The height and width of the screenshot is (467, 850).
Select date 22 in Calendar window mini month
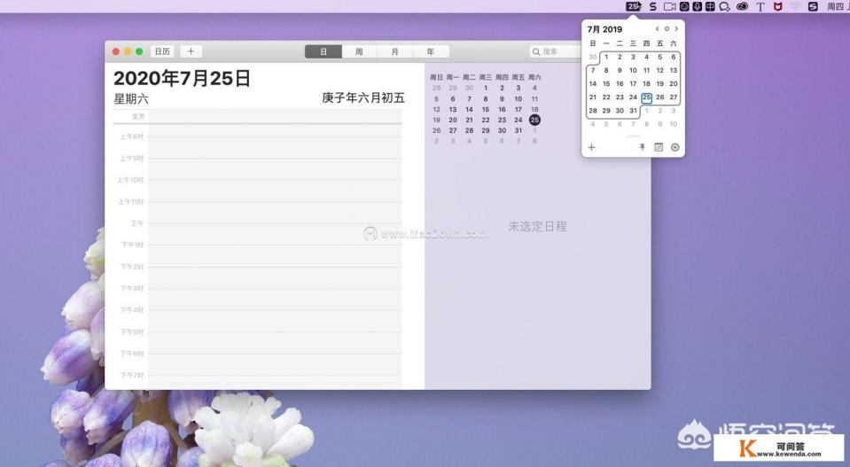click(x=486, y=120)
